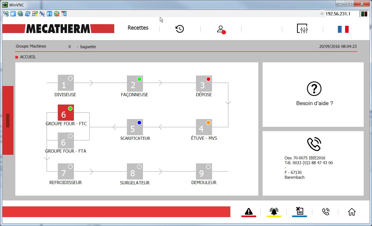Expand the red side panel handle
The height and width of the screenshot is (226, 372).
click(8, 120)
